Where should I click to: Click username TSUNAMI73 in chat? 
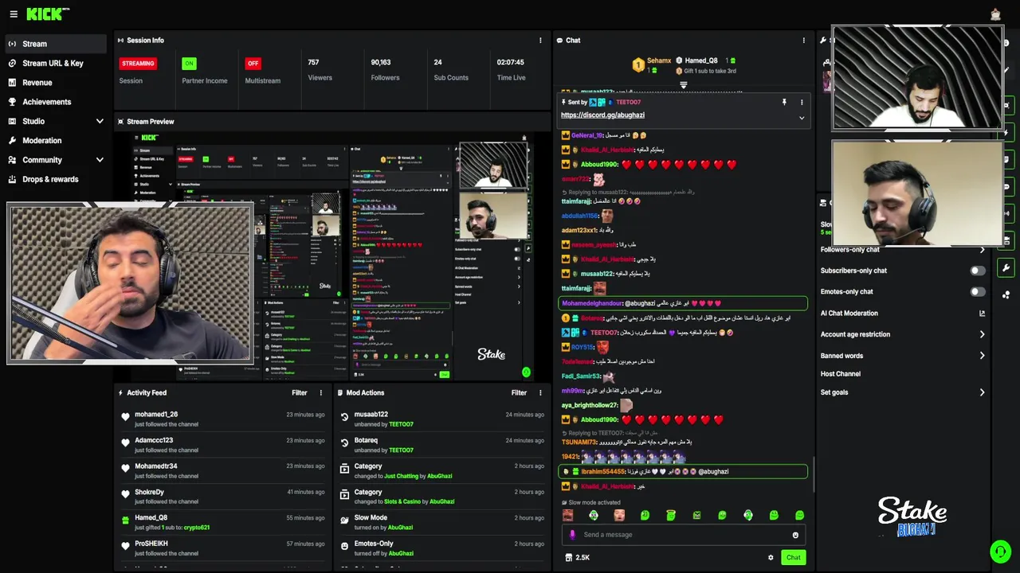point(579,442)
